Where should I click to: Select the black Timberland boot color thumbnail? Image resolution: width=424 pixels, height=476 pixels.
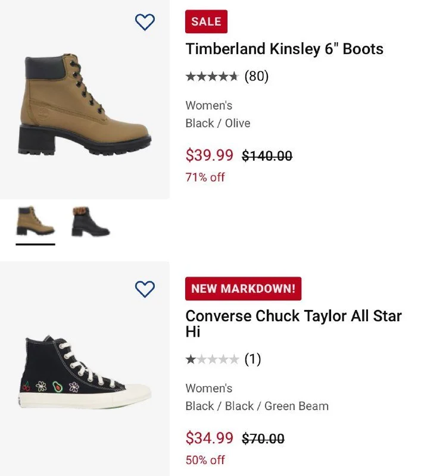point(91,221)
